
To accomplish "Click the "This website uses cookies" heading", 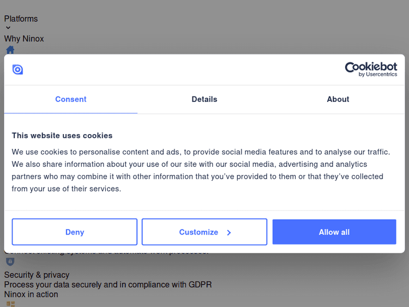I will (x=62, y=135).
